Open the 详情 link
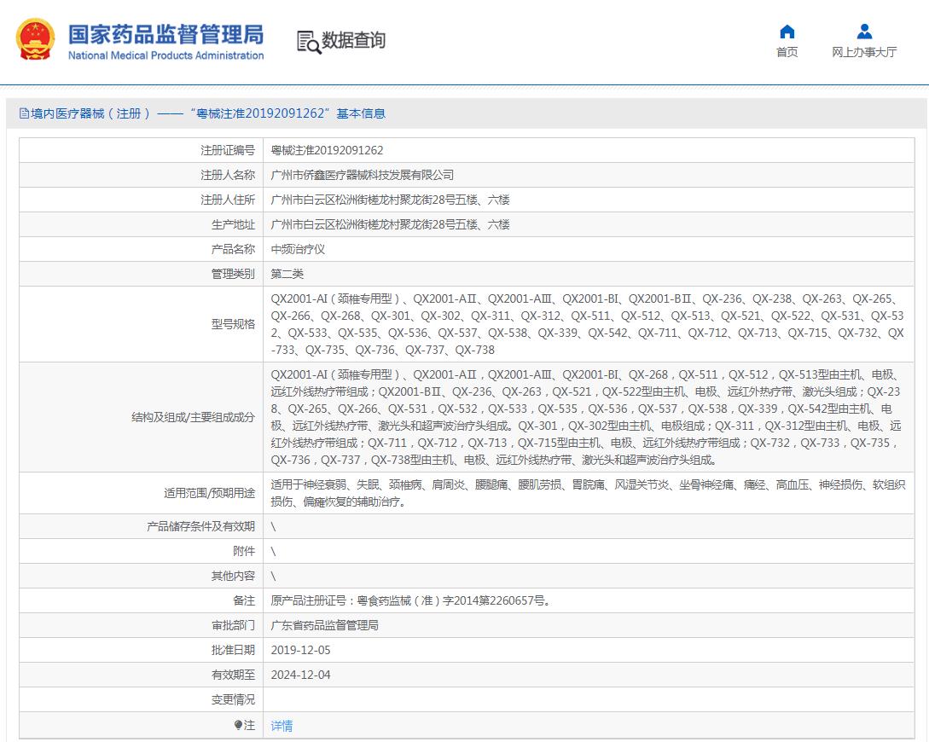Screen dimensions: 929x742 tap(282, 726)
